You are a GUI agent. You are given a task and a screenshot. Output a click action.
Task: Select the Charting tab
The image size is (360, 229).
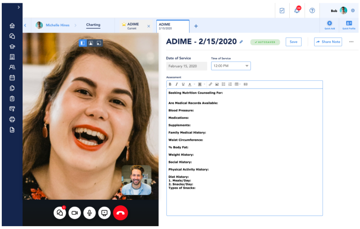click(x=93, y=25)
